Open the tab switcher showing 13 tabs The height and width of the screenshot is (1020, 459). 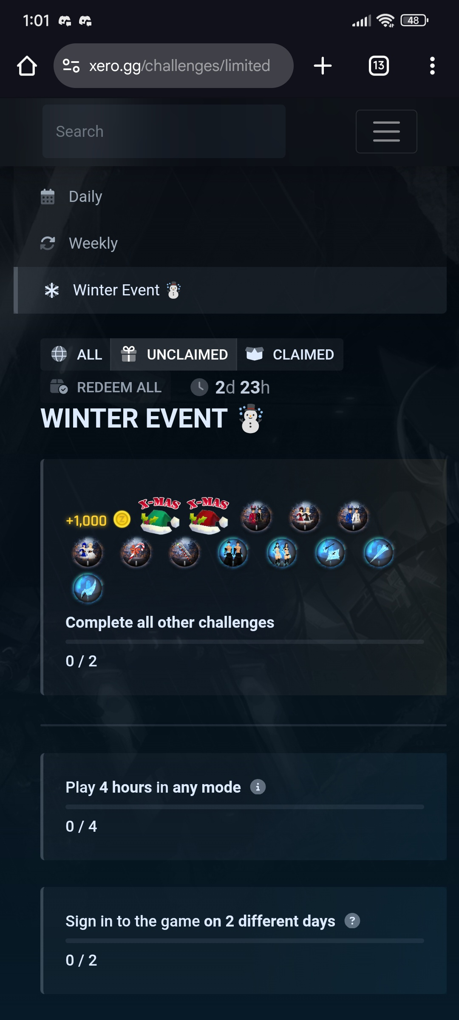click(x=379, y=66)
